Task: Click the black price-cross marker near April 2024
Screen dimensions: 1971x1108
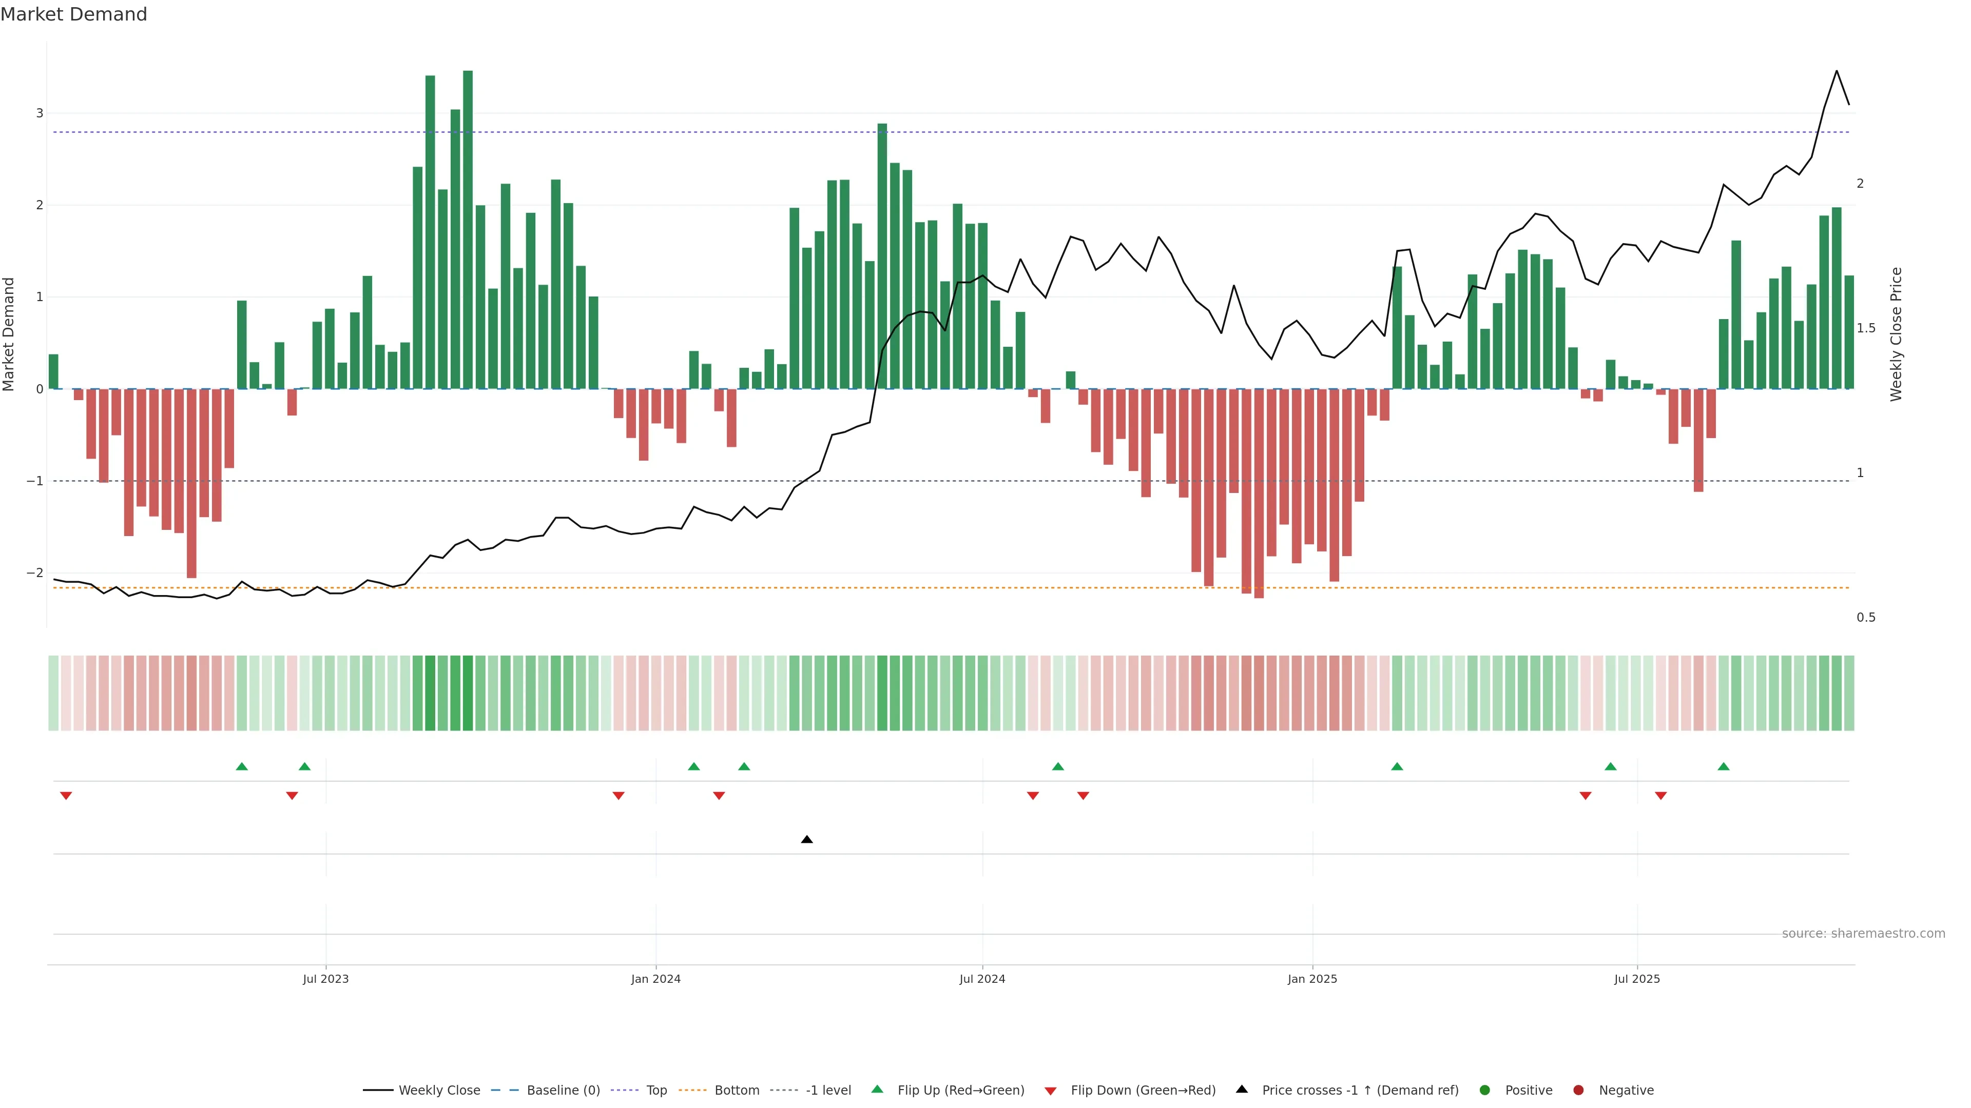Action: (806, 840)
